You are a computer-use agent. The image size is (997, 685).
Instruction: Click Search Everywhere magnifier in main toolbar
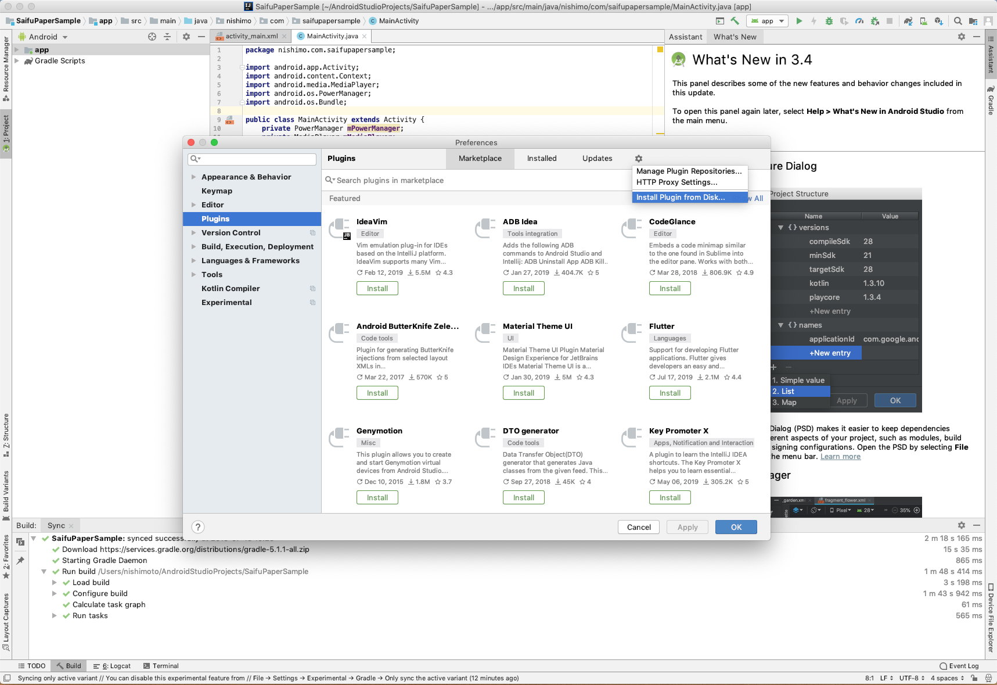(x=958, y=21)
